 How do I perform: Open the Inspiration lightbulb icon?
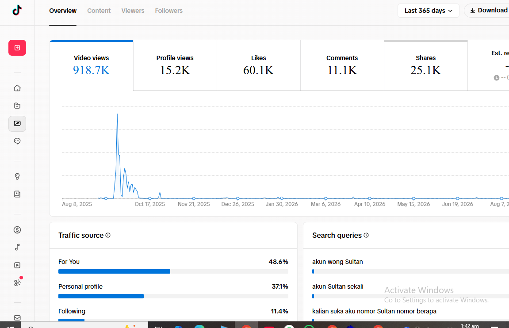pos(17,176)
